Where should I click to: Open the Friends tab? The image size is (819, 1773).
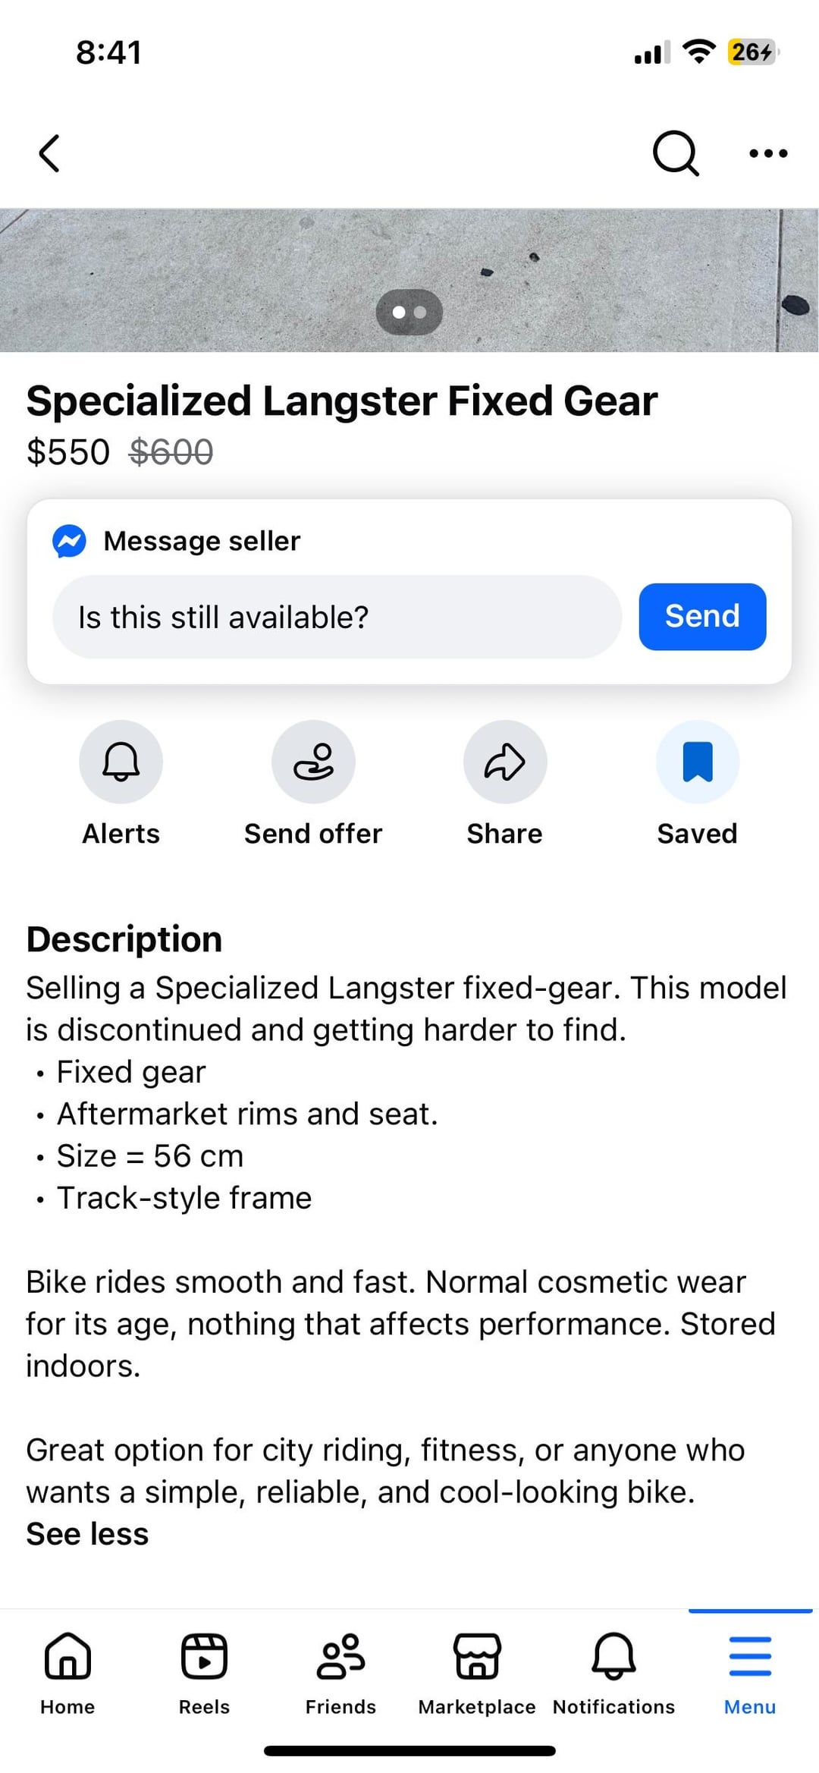coord(340,1656)
